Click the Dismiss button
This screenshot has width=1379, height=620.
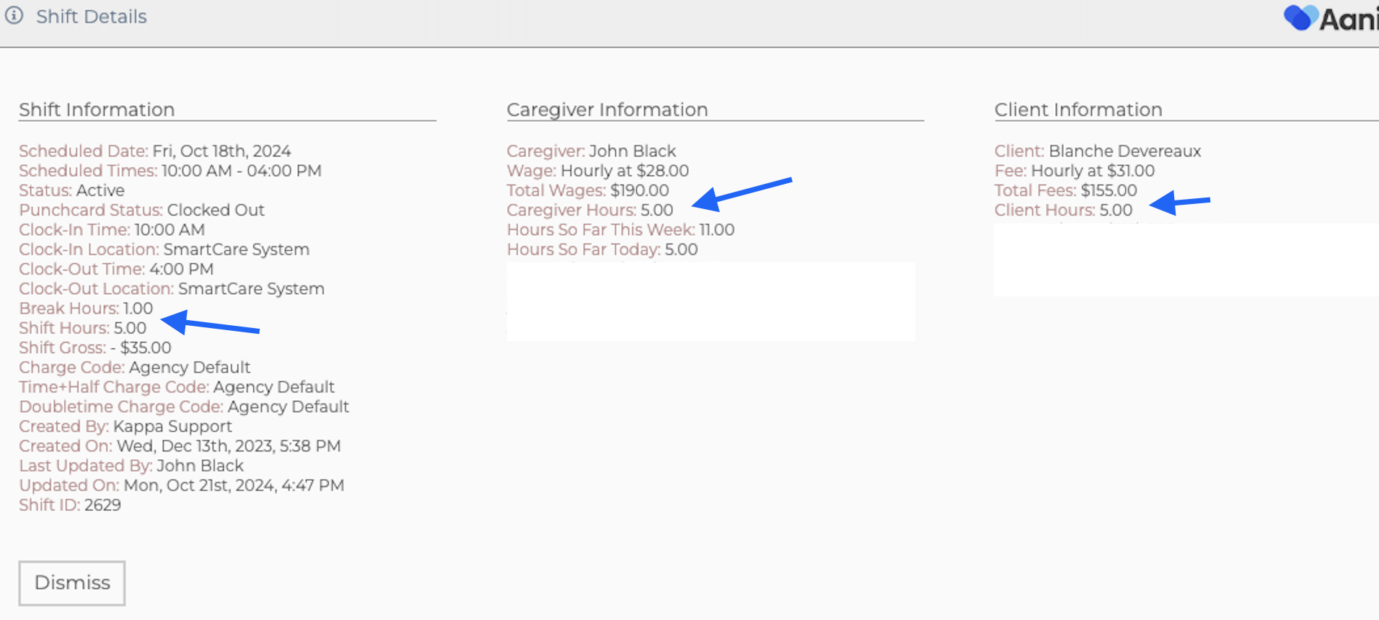72,583
